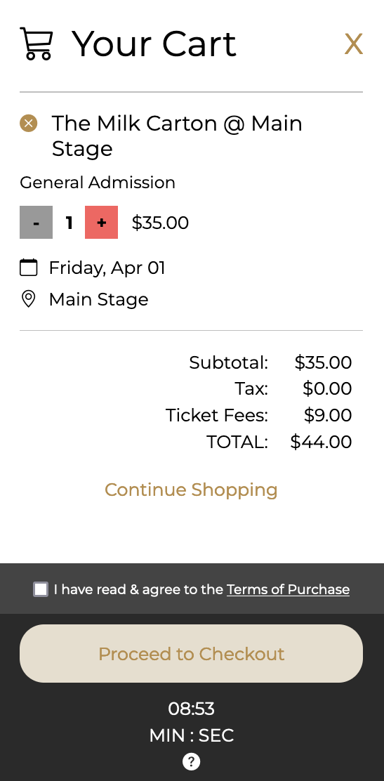Agree to the Terms of Purchase checkbox
The image size is (384, 781).
tap(41, 589)
